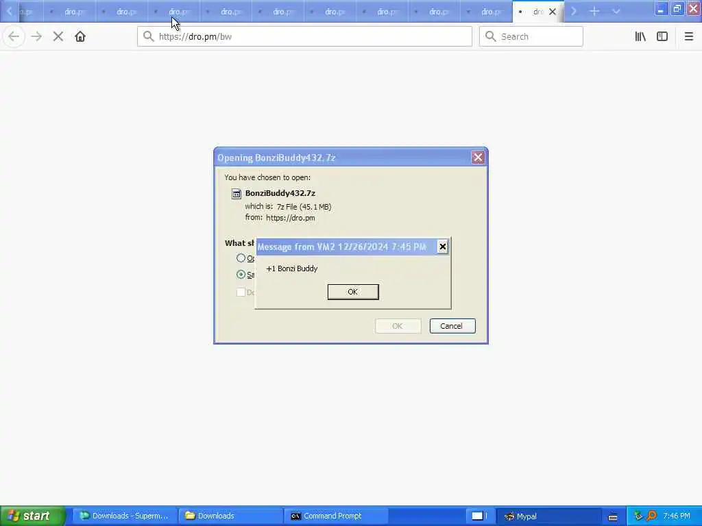Click the '7z File (45.1 MB)' text
702x526 pixels.
click(304, 207)
